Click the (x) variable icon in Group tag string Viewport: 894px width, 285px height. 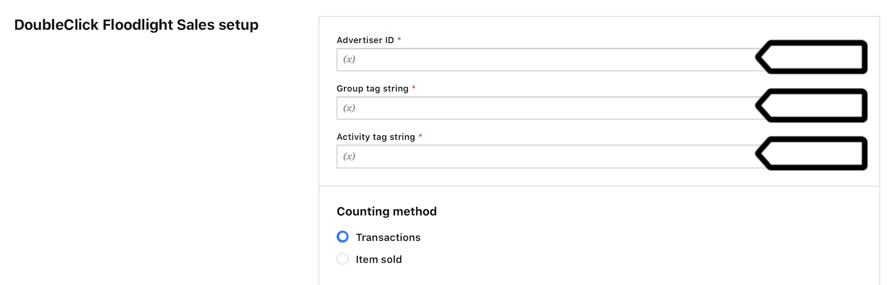click(350, 108)
